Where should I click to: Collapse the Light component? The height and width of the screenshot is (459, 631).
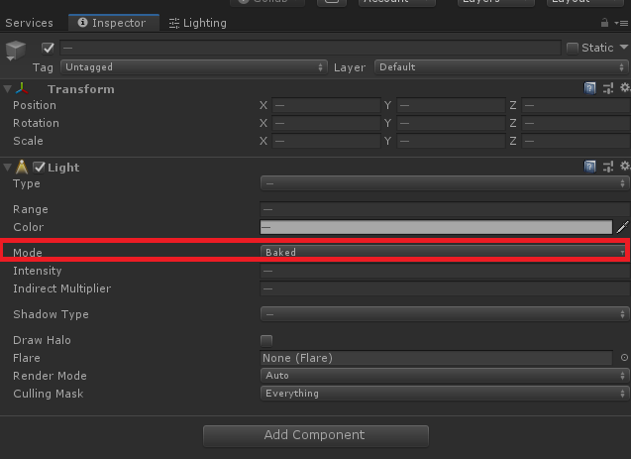coord(7,168)
